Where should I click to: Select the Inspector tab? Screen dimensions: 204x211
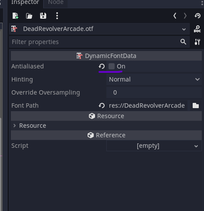tap(25, 2)
